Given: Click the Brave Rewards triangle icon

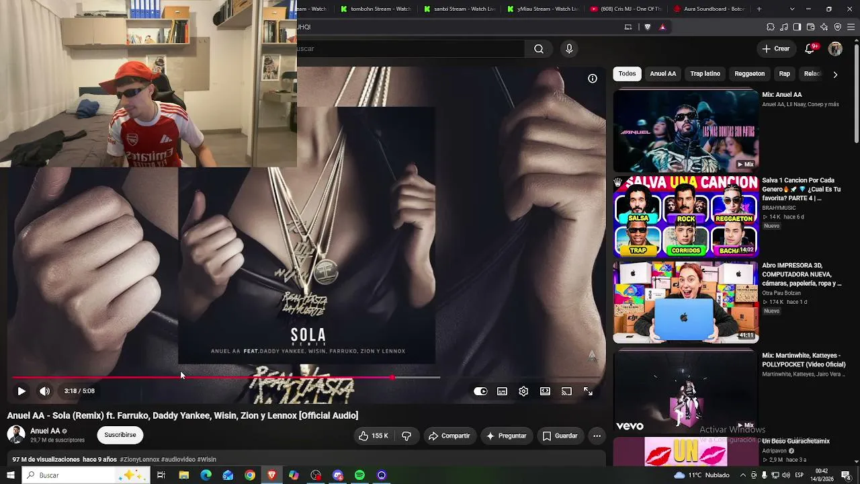Looking at the screenshot, I should pos(662,27).
